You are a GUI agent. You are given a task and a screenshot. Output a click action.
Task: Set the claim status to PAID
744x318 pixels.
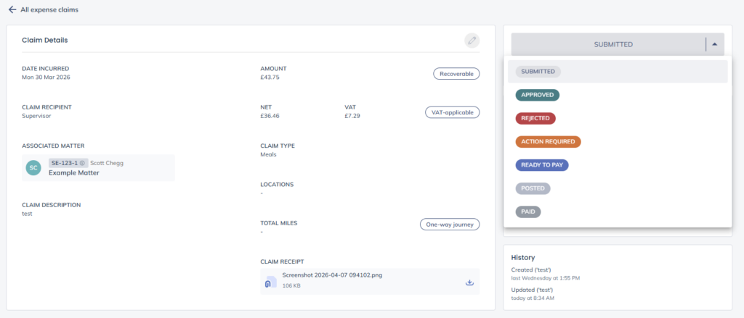click(528, 212)
